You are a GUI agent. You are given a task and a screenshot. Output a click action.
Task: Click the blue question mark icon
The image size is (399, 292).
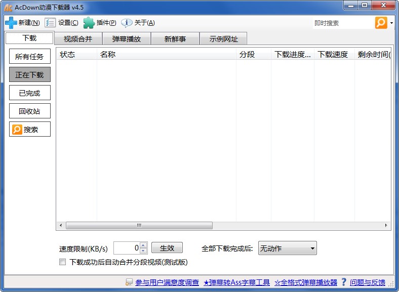[343, 282]
